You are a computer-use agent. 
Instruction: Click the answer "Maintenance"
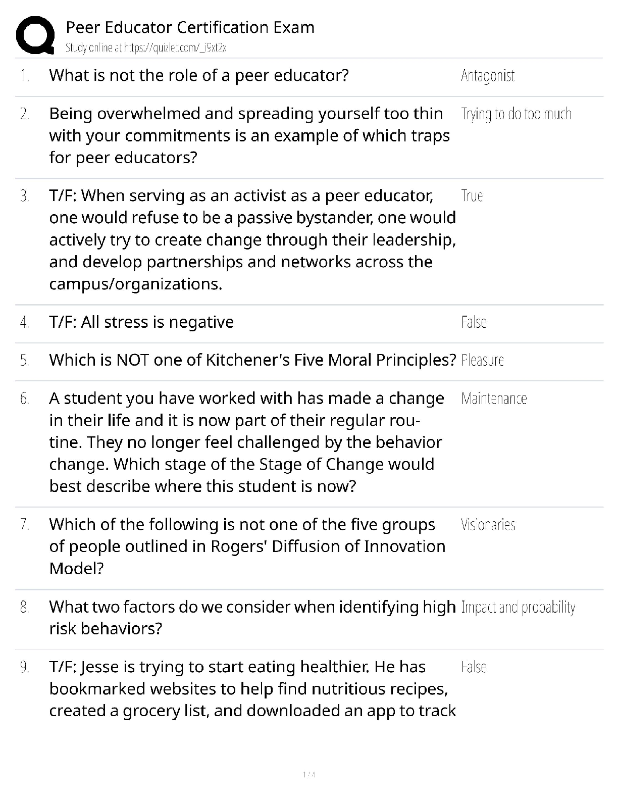(x=494, y=399)
